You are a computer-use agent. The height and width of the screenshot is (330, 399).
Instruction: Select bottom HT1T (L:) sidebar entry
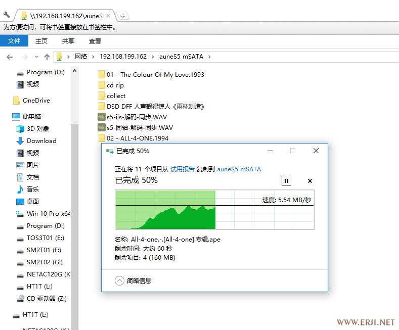[x=30, y=315]
